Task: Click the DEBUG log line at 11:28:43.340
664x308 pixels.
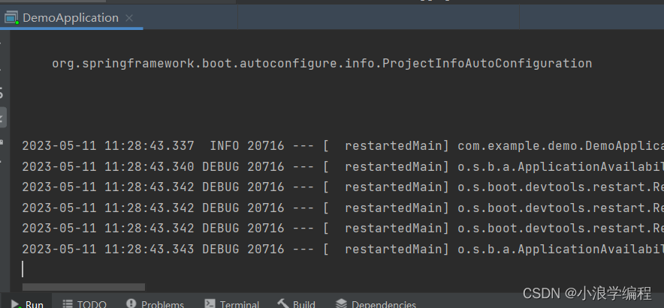Action: tap(343, 166)
